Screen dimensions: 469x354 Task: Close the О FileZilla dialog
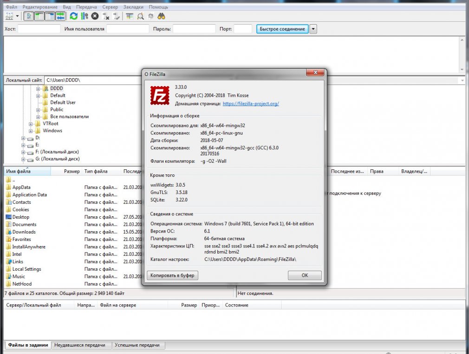point(315,73)
